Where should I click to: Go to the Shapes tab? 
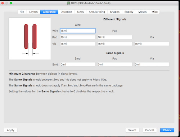pos(115,12)
